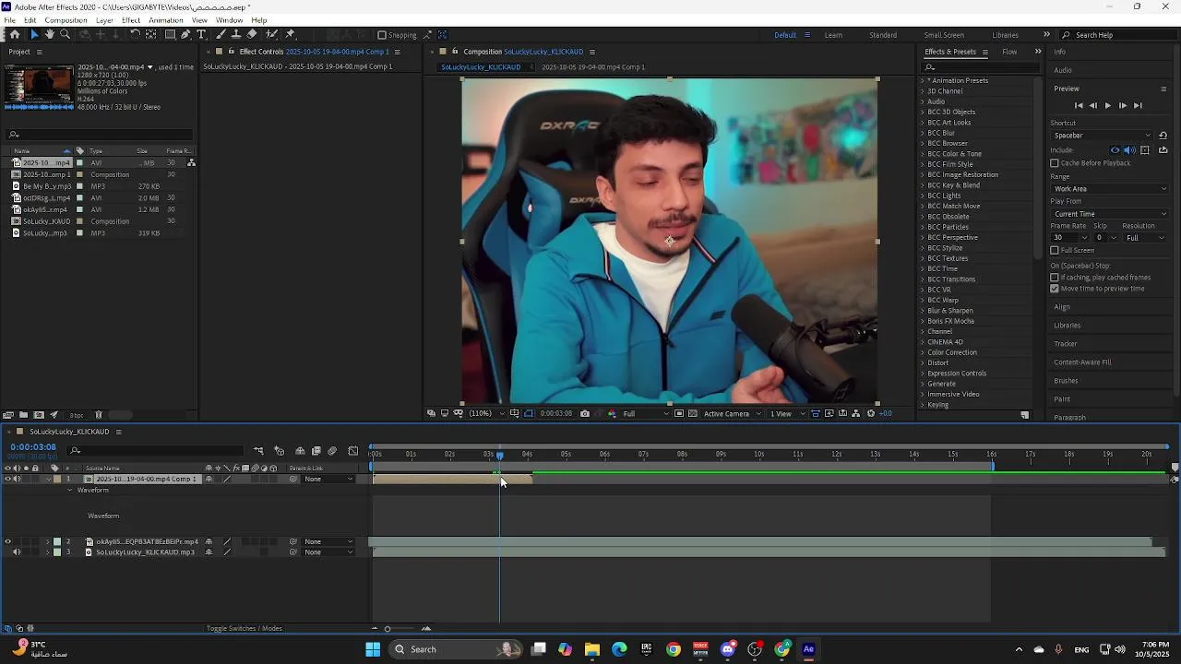Click the Search Help field
The height and width of the screenshot is (664, 1181).
(x=1116, y=35)
